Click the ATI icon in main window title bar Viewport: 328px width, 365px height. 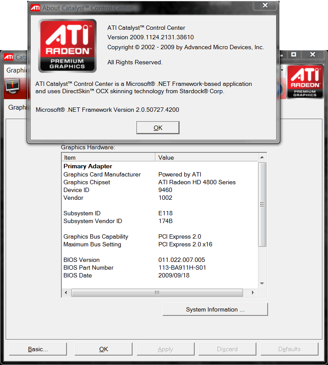9,57
